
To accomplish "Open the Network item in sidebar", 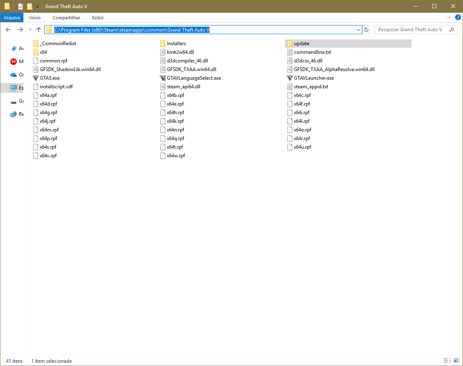I will (x=14, y=114).
